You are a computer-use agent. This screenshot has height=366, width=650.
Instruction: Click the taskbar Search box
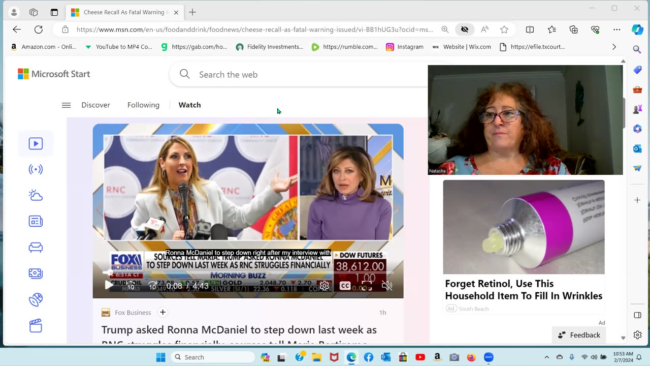[213, 357]
